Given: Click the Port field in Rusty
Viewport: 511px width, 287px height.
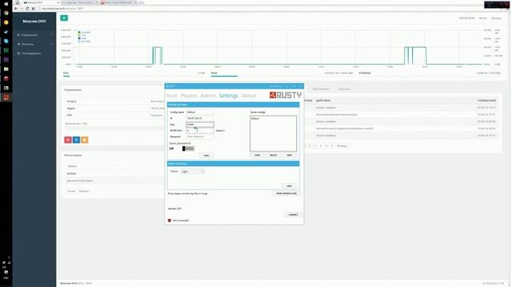Looking at the screenshot, I should tap(200, 124).
